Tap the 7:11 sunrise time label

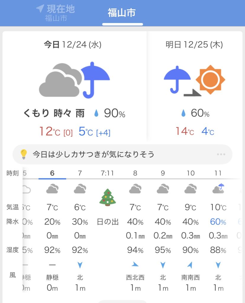click(x=107, y=173)
